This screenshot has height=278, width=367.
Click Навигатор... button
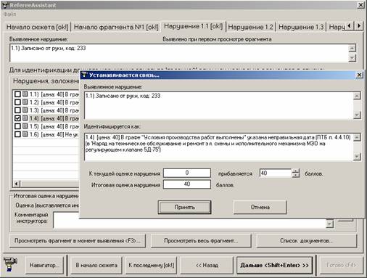click(44, 265)
